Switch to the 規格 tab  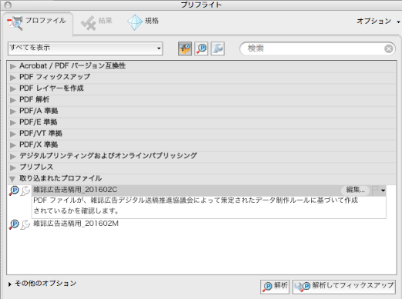[143, 22]
